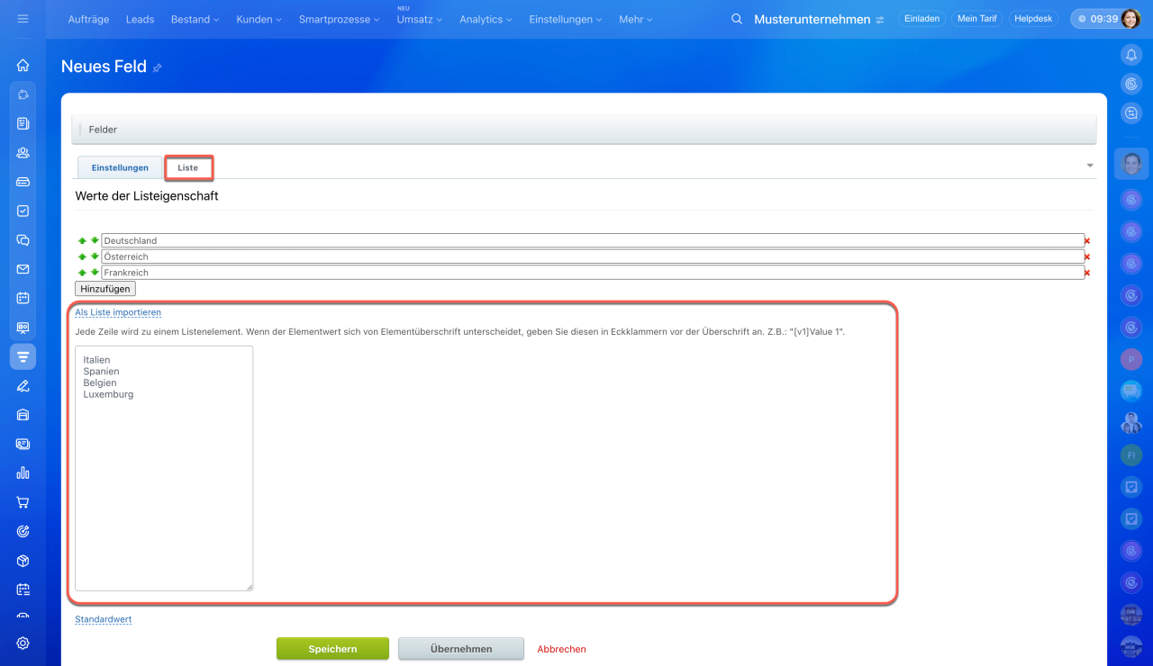Viewport: 1153px width, 666px height.
Task: Open the highlighted funnel icon in the sidebar
Action: point(23,357)
